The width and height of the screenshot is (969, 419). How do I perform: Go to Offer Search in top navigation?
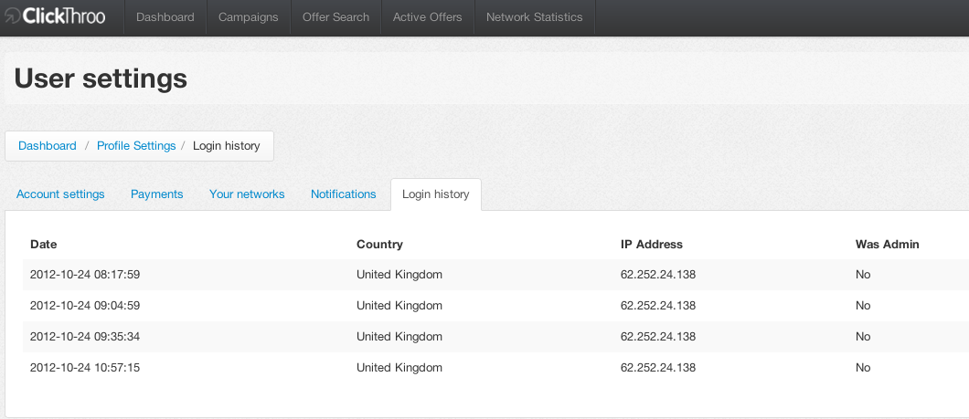[x=336, y=17]
